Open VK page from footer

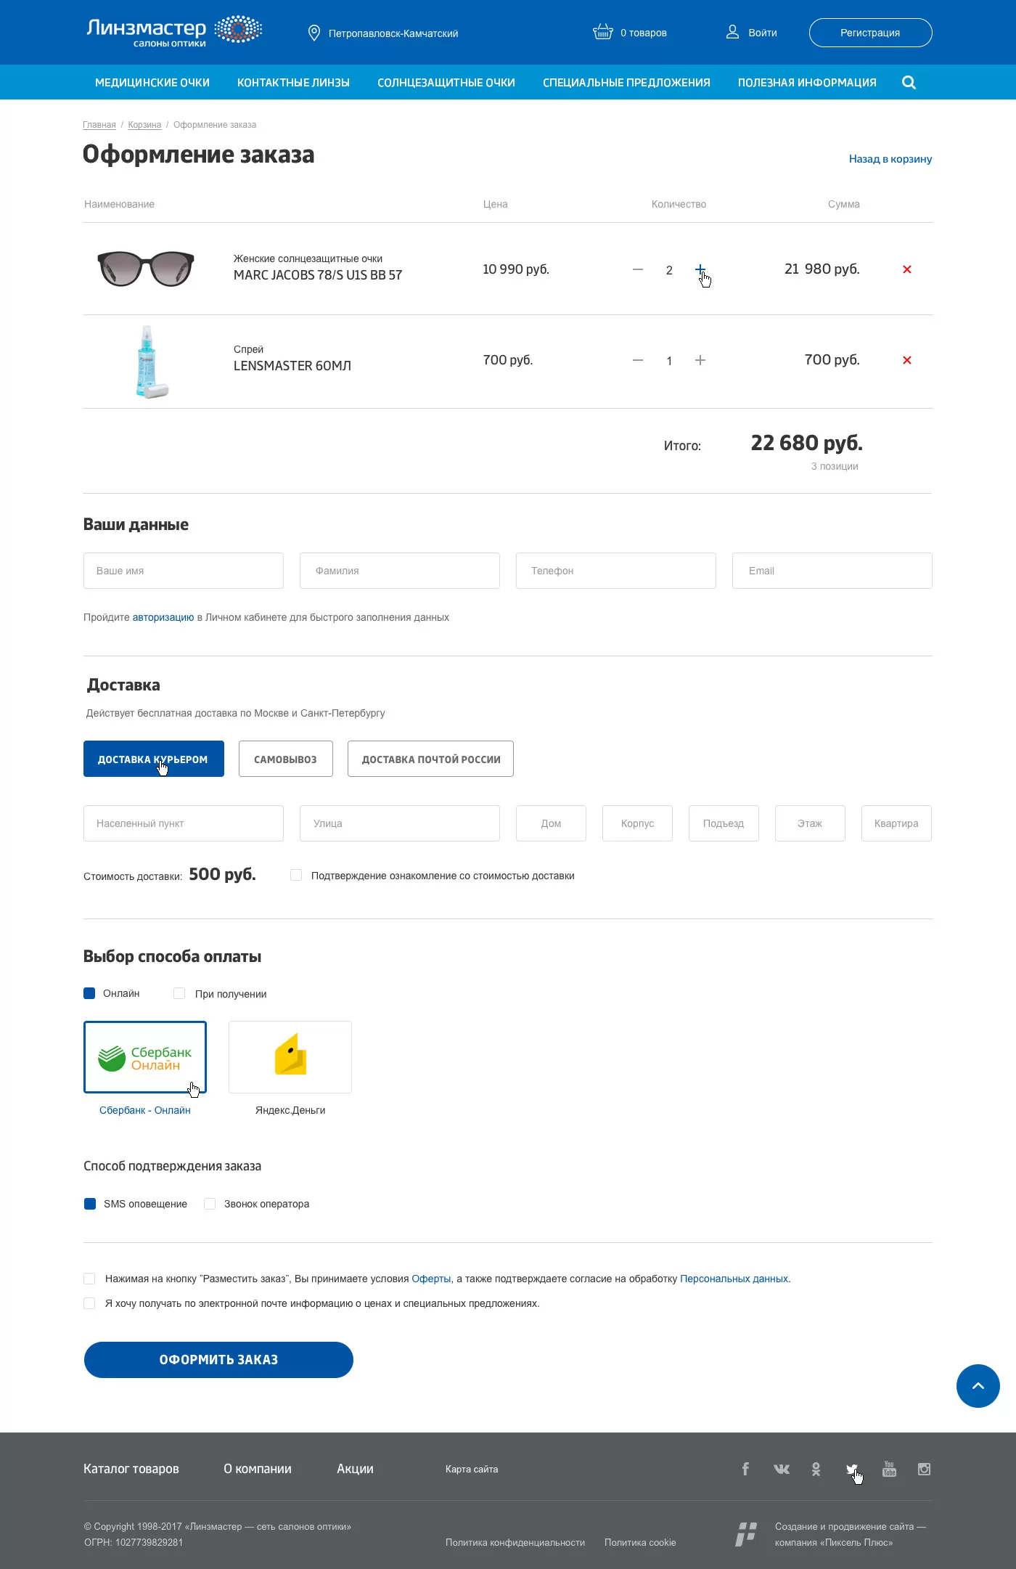coord(782,1469)
